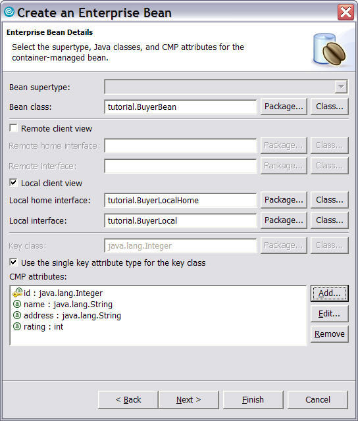Enable the Remote client view checkbox

click(x=13, y=128)
